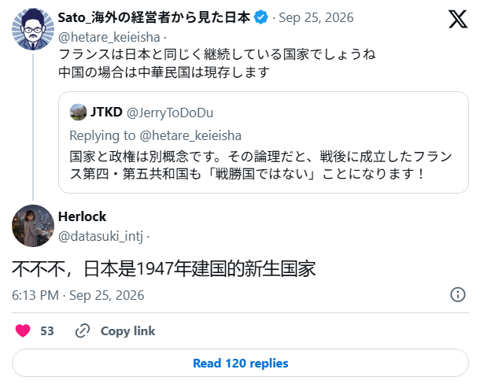Open Sato's cartoon profile avatar
480x384 pixels.
33,29
